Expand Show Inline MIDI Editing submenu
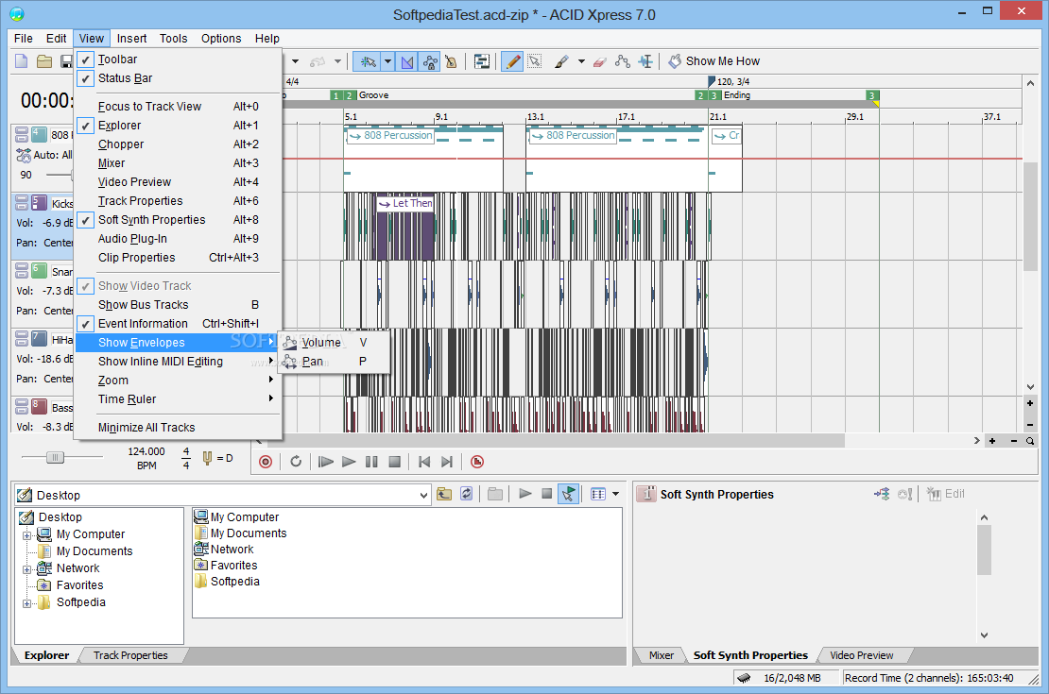 tap(178, 362)
